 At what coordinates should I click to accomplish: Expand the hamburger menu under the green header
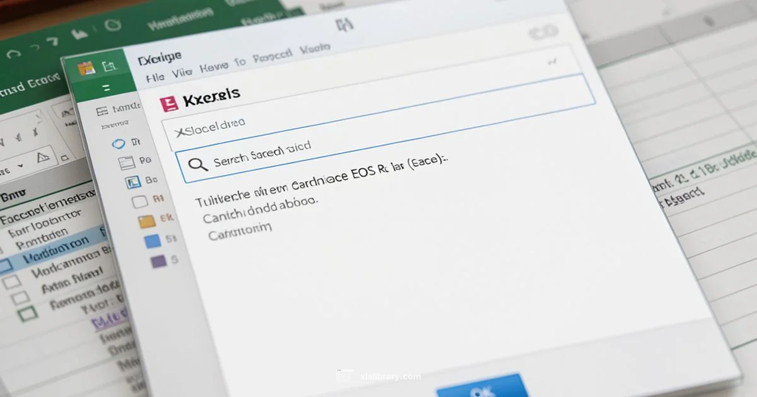coord(106,86)
